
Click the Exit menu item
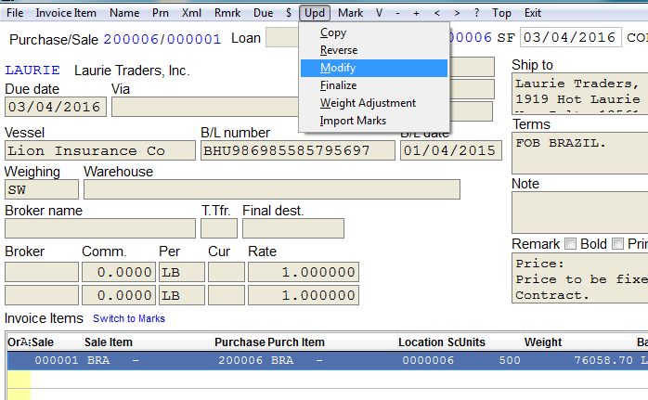click(533, 13)
